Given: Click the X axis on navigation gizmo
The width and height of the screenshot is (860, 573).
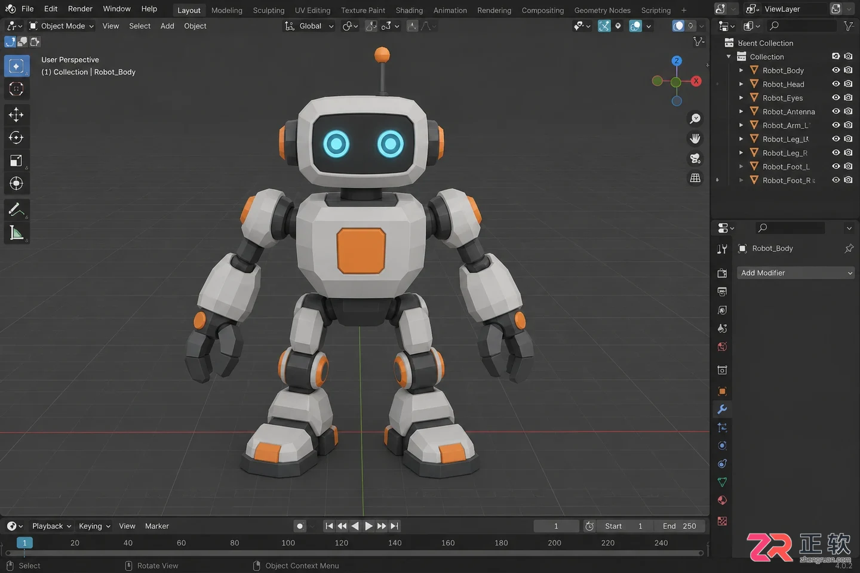Looking at the screenshot, I should click(696, 81).
